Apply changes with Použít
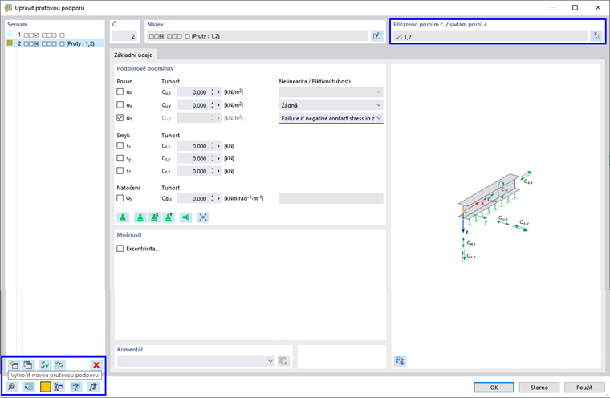 (584, 388)
